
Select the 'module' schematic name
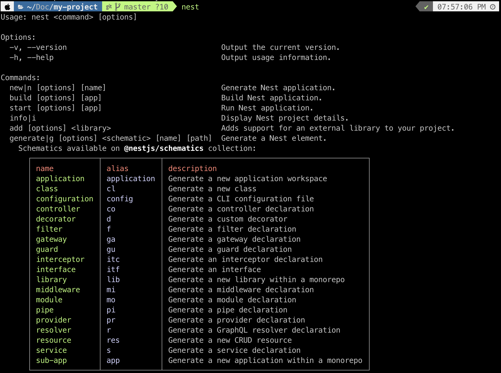49,300
